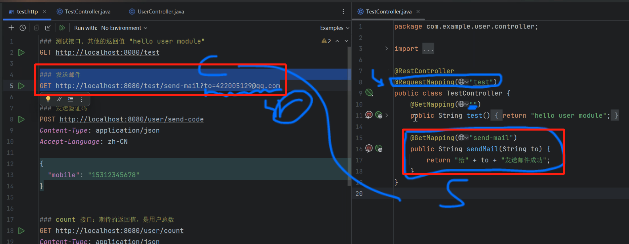Open TestController.java tab in left editor
The height and width of the screenshot is (244, 629).
(x=84, y=11)
